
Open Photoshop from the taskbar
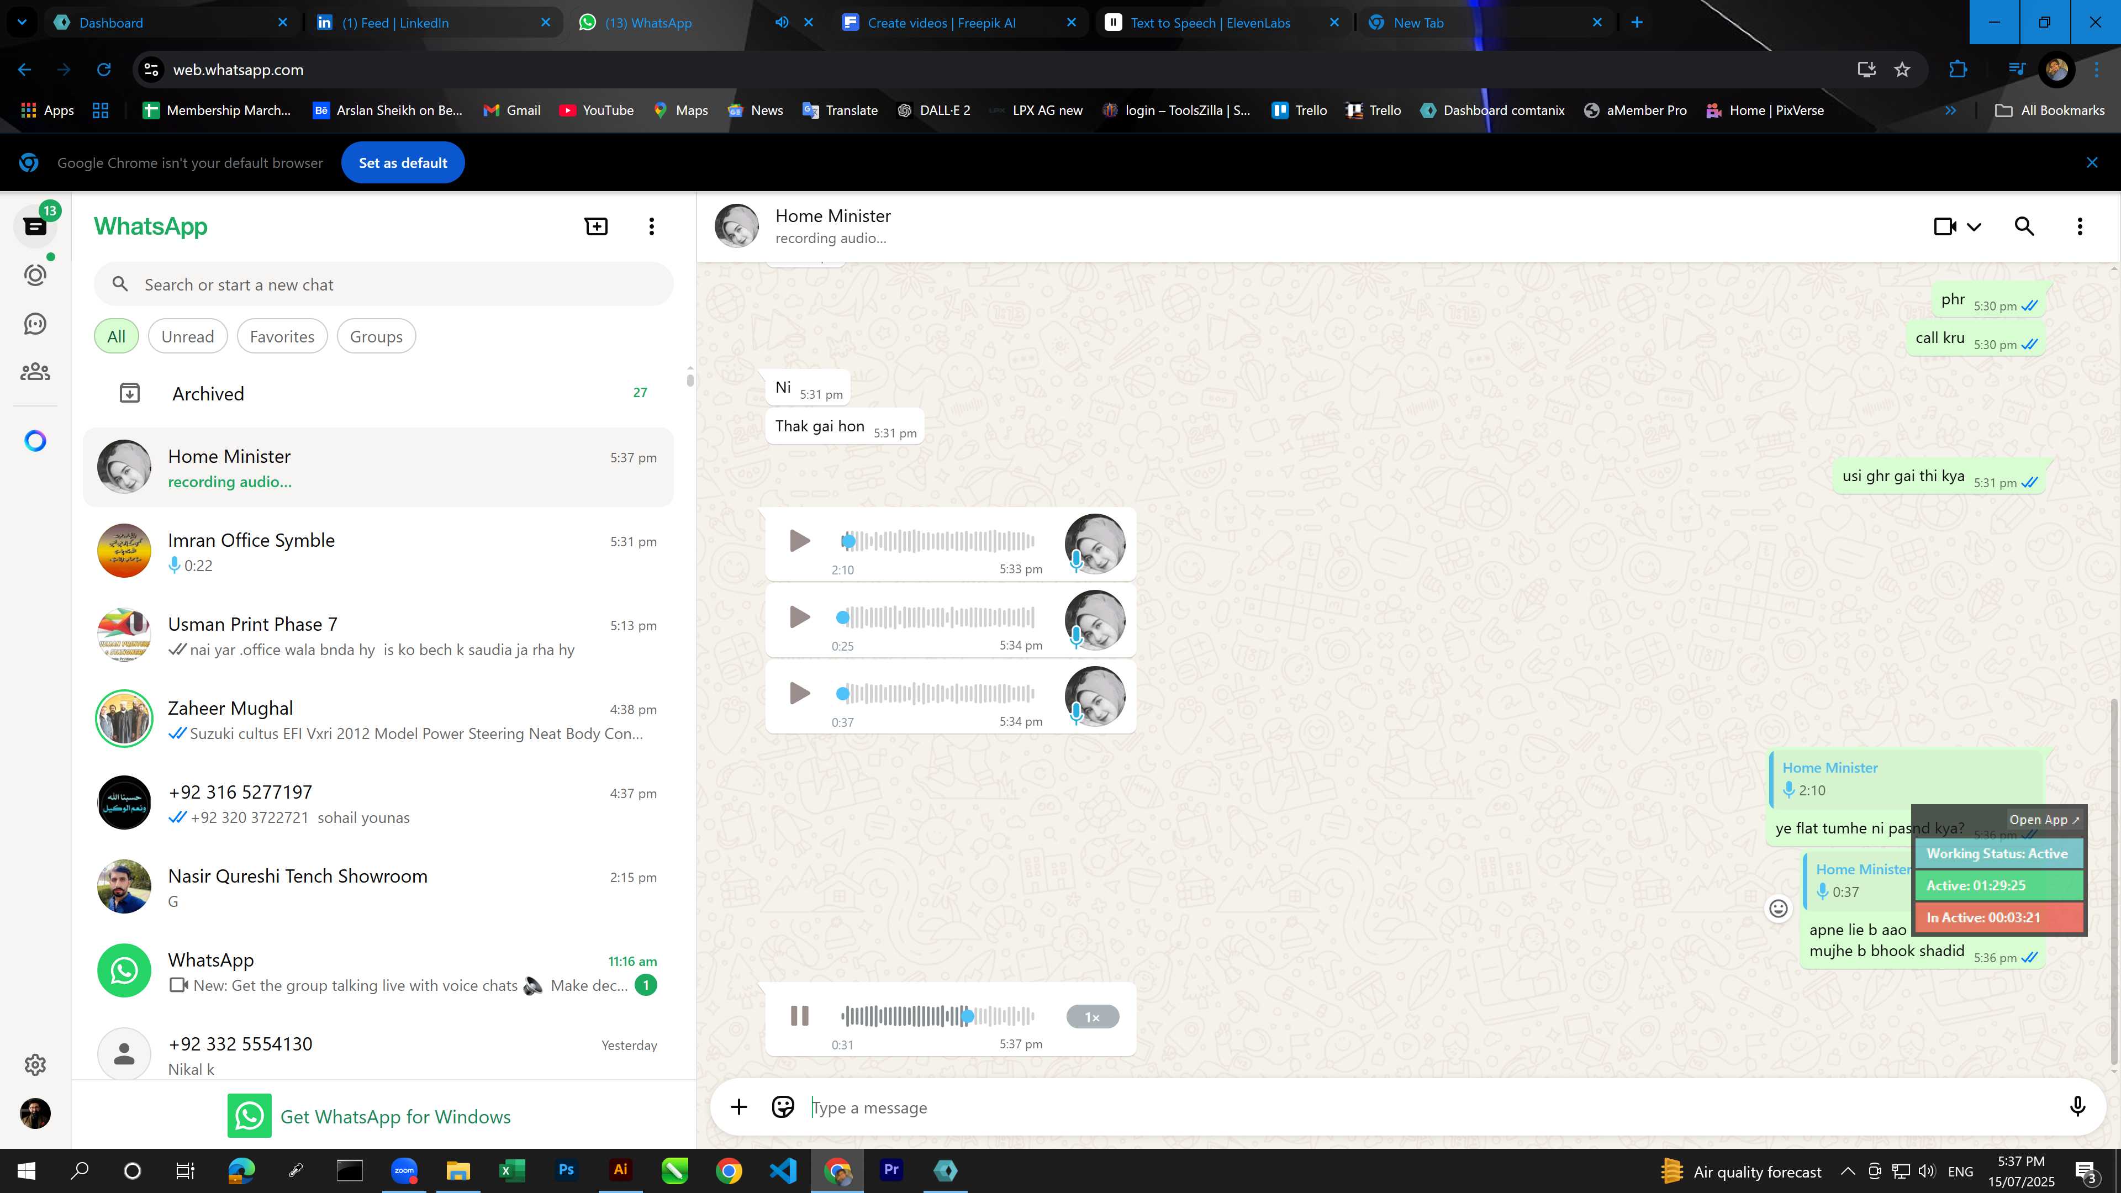567,1170
